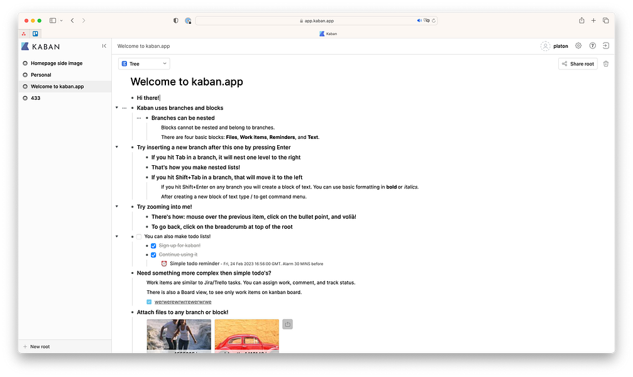Click the Hi there! branch text
633x377 pixels.
tap(148, 98)
